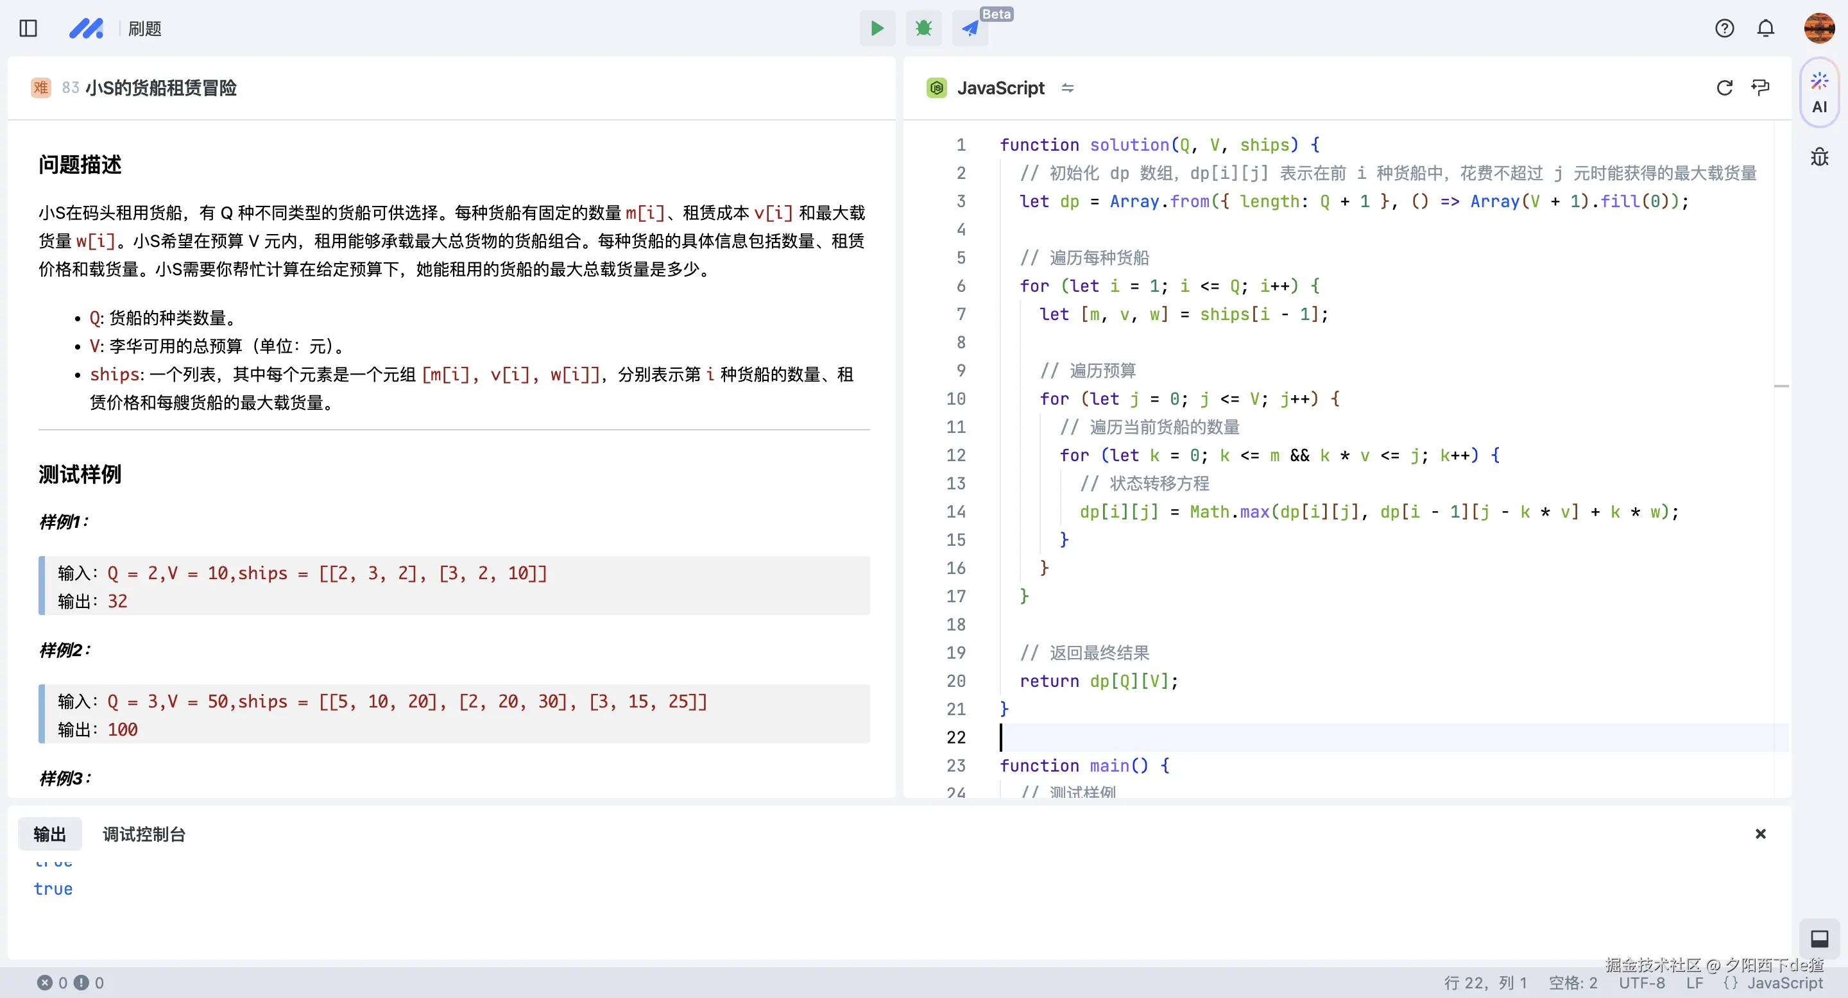
Task: Open notifications bell icon
Action: pyautogui.click(x=1765, y=29)
